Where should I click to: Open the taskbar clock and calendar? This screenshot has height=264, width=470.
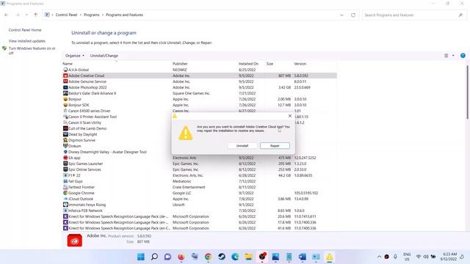[449, 257]
